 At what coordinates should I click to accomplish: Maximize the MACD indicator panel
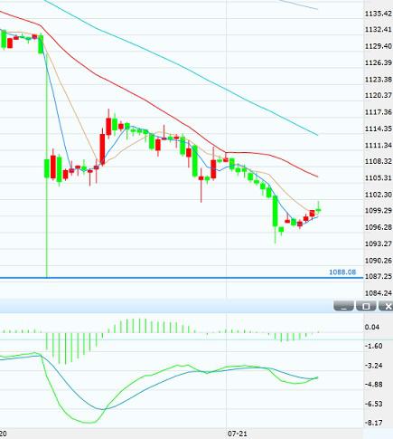[366, 306]
